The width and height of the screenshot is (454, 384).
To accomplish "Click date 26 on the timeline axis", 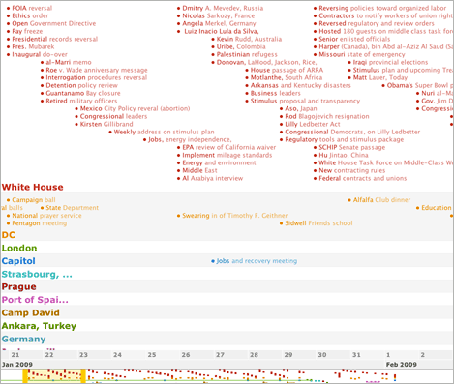I will coord(186,355).
